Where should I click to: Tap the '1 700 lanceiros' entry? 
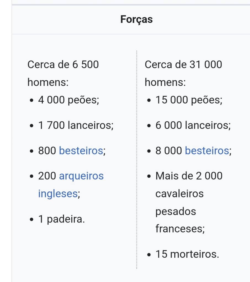pos(76,126)
